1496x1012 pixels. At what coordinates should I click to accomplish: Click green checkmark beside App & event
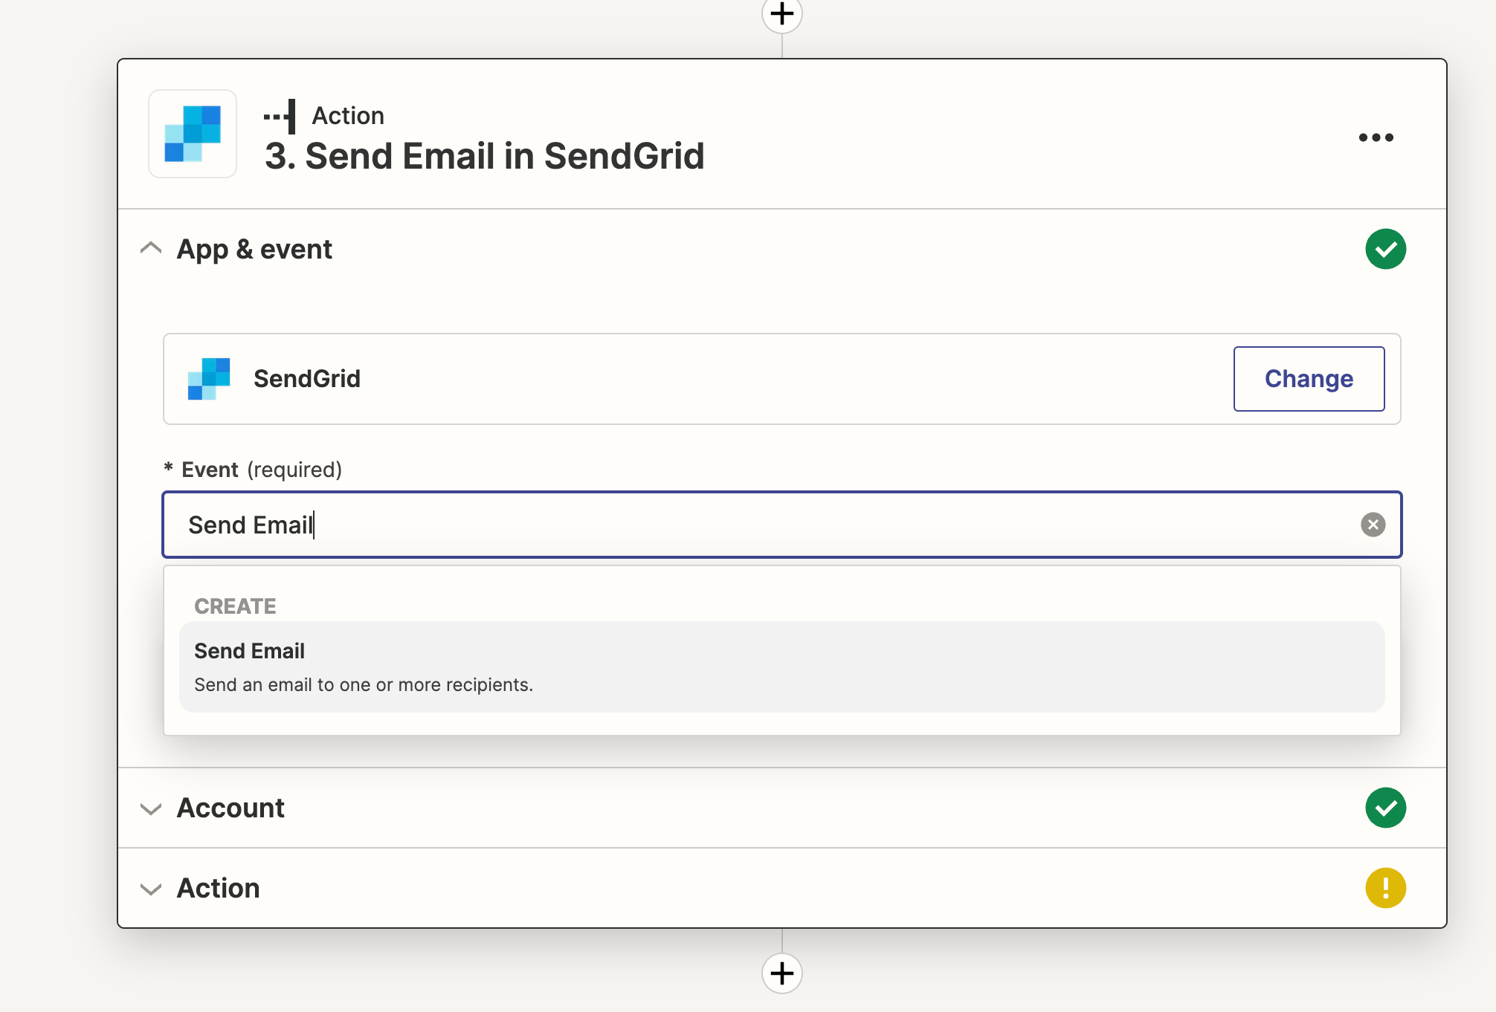coord(1385,249)
